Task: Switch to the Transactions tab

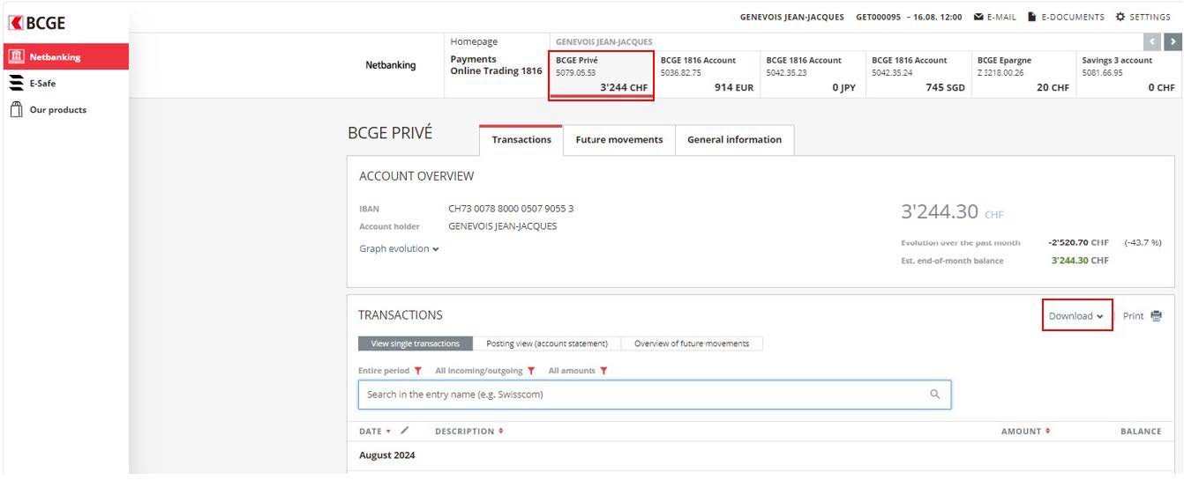Action: [x=521, y=140]
